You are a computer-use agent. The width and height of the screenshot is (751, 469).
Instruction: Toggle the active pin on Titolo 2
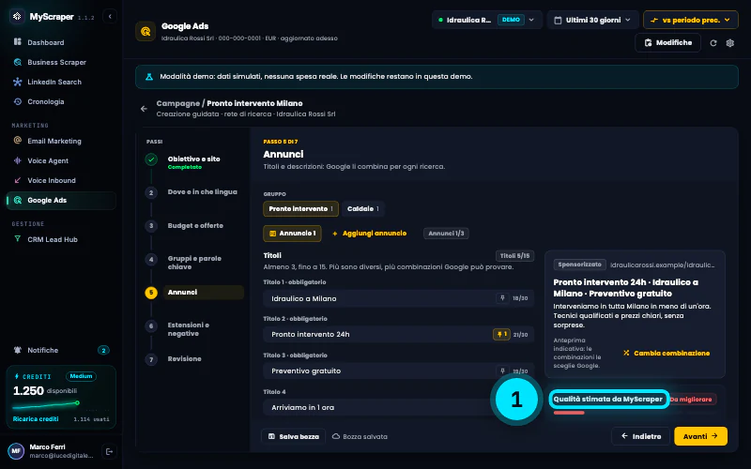(x=501, y=334)
